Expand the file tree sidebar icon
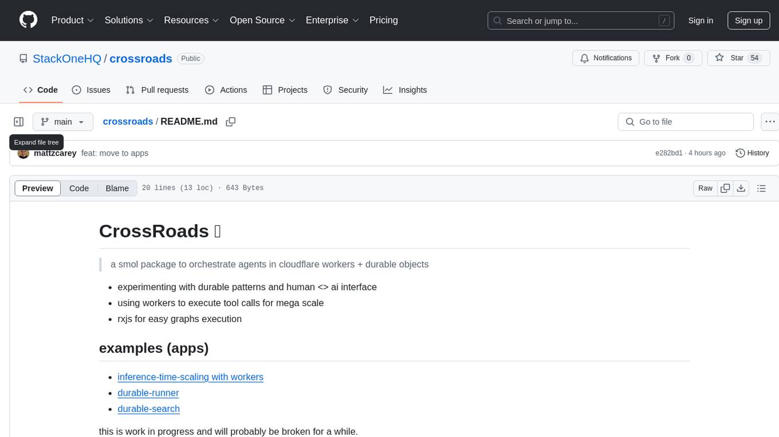 [19, 122]
